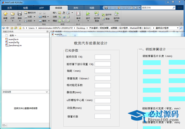Open the Save (保存) dropdown arrow
This screenshot has width=185, height=129.
(20, 21)
